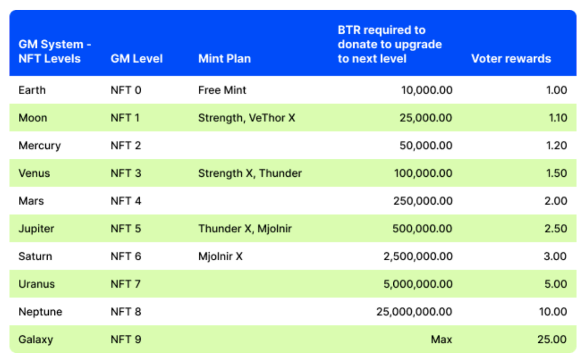This screenshot has width=586, height=361.
Task: Select the "Max" cell in Galaxy row
Action: click(441, 339)
